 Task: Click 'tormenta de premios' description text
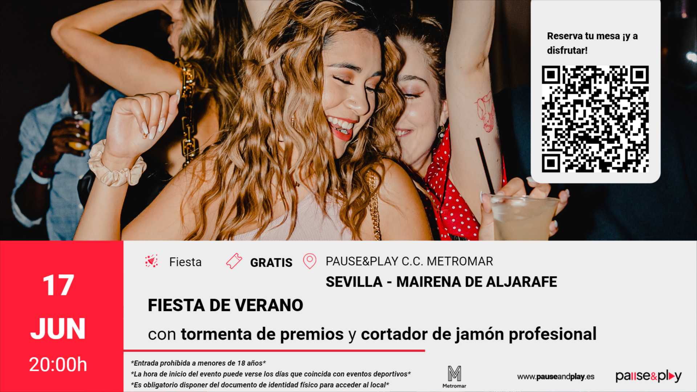pyautogui.click(x=262, y=334)
